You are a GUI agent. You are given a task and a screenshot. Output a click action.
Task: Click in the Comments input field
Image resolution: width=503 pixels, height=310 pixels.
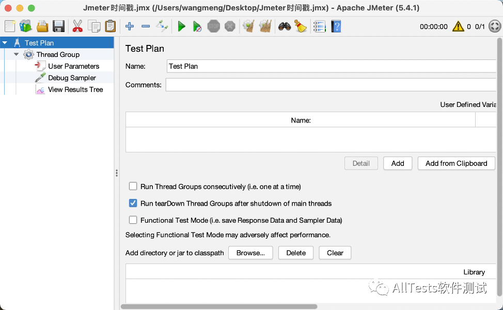(331, 85)
